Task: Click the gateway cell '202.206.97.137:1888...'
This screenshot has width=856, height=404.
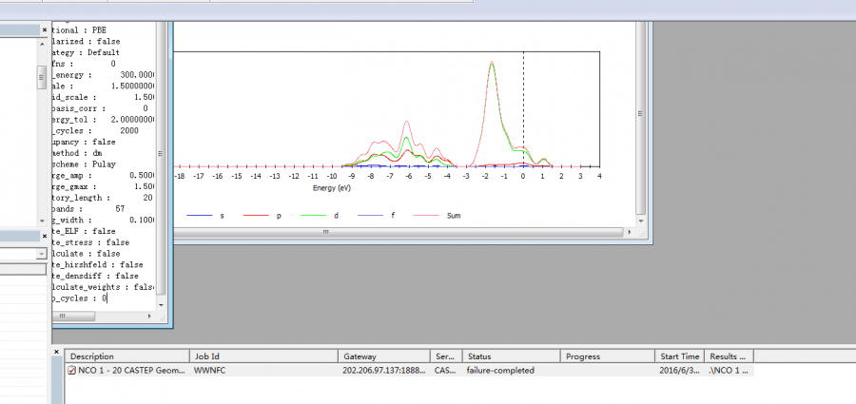Action: coord(384,370)
